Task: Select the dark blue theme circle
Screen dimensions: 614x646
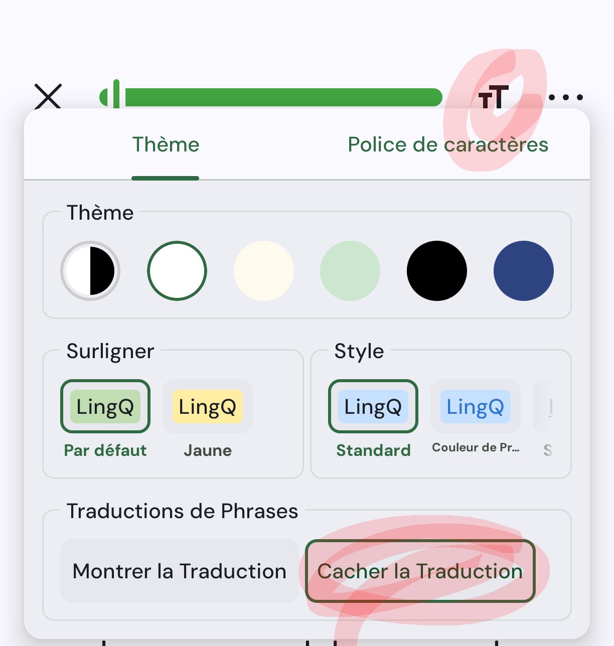Action: click(x=523, y=271)
